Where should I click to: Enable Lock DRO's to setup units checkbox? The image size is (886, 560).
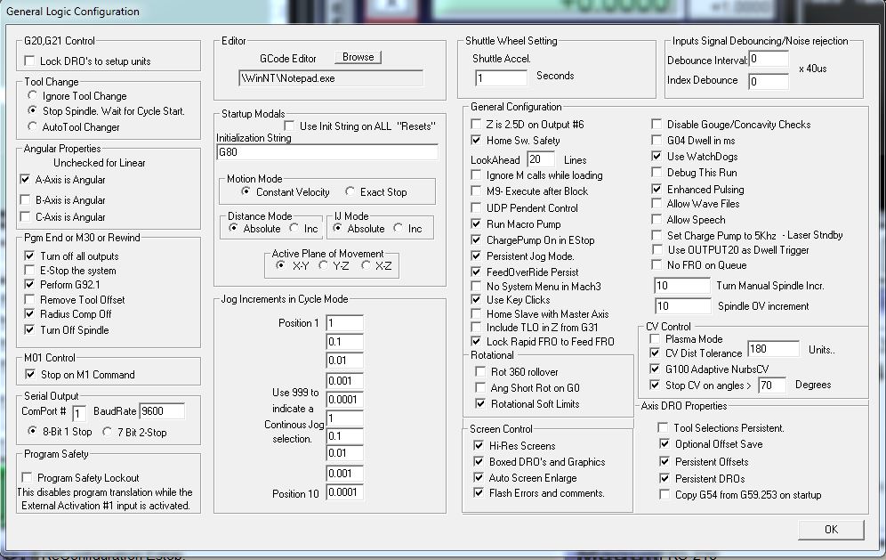(30, 61)
